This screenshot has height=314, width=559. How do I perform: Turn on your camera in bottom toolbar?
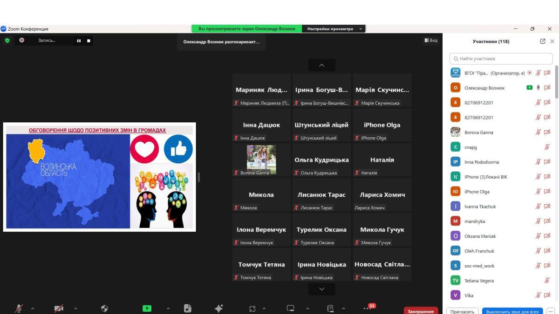click(59, 308)
